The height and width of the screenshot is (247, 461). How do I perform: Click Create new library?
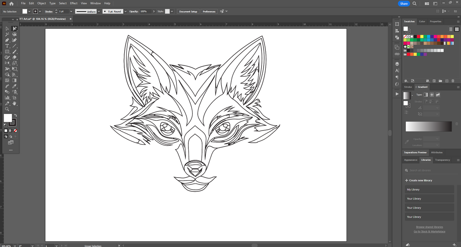(419, 180)
